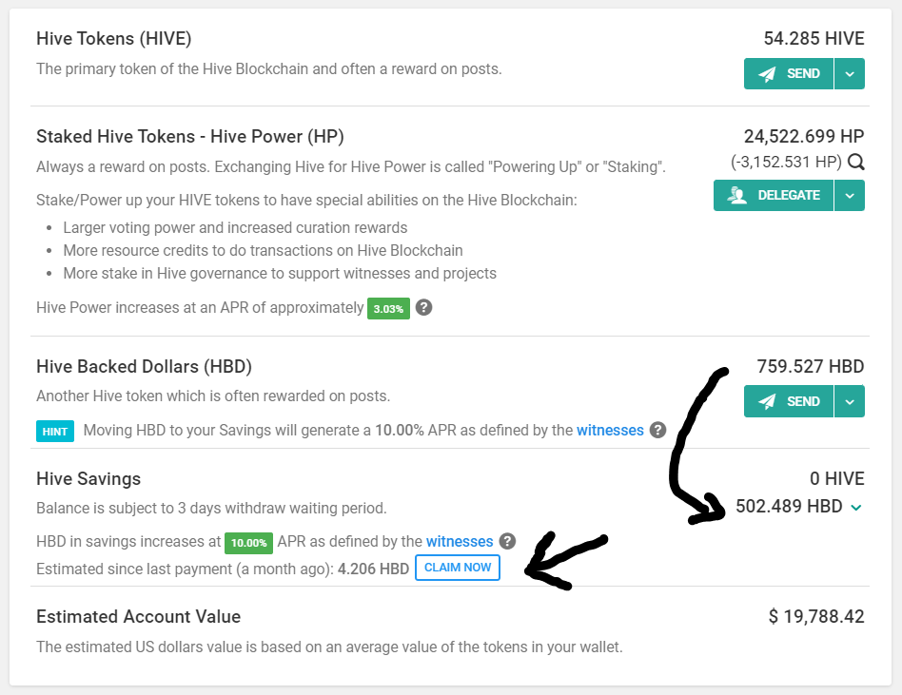Image resolution: width=902 pixels, height=695 pixels.
Task: Open dropdown next to the HBD SEND button
Action: pyautogui.click(x=850, y=401)
